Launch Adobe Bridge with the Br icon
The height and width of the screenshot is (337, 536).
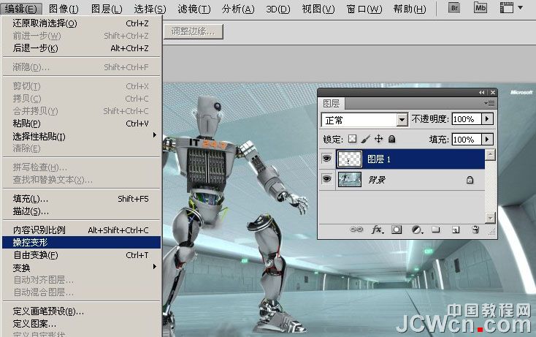coord(454,8)
